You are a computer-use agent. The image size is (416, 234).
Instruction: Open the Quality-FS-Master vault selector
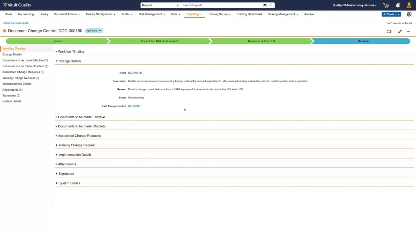(354, 5)
